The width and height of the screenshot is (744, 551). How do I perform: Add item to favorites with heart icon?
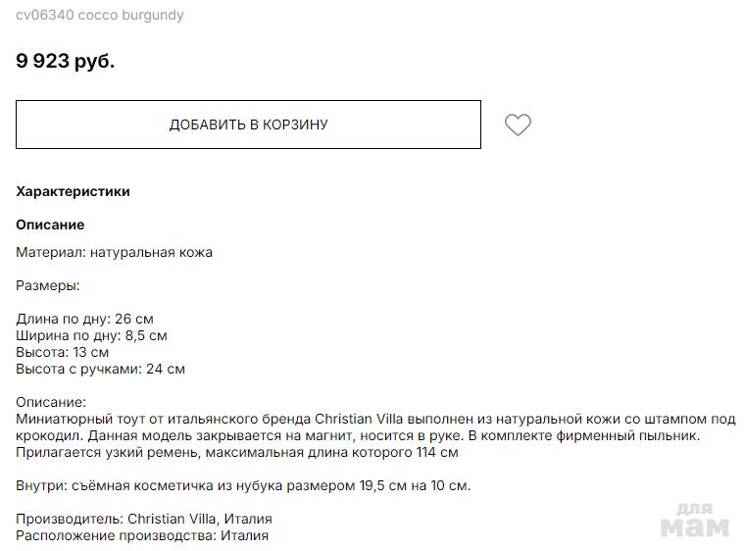point(518,125)
